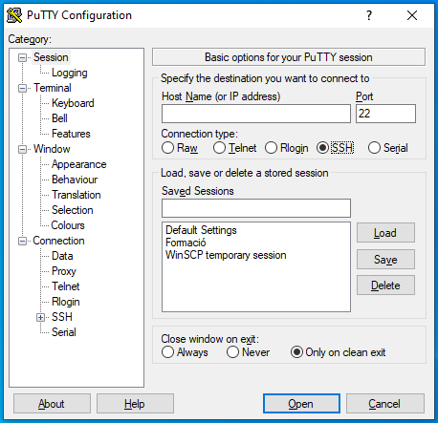Set close window on exit to Never
Viewport: 438px width, 423px height.
232,352
